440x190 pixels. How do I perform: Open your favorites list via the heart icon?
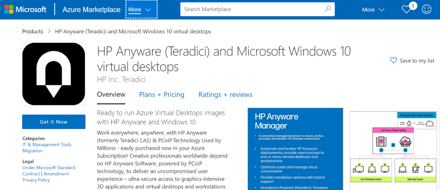click(406, 9)
